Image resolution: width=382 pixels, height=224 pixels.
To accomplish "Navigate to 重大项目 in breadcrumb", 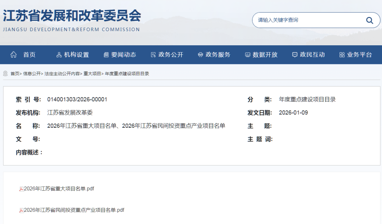I will click(92, 74).
